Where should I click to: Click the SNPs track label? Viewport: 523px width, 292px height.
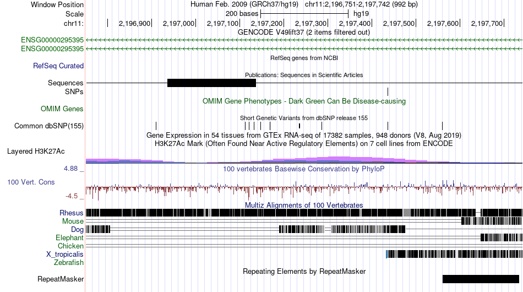(74, 91)
